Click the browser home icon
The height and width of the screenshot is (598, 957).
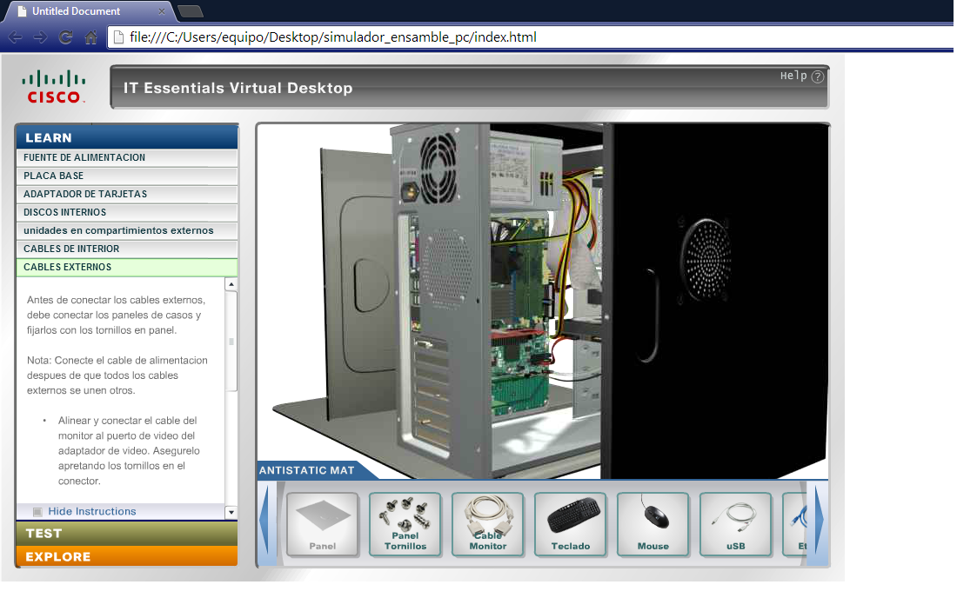(90, 37)
